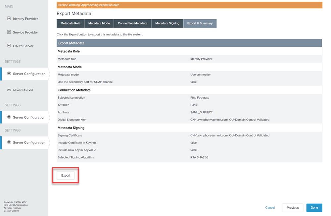
Task: Click the orange License Warning banner
Action: click(x=189, y=5)
